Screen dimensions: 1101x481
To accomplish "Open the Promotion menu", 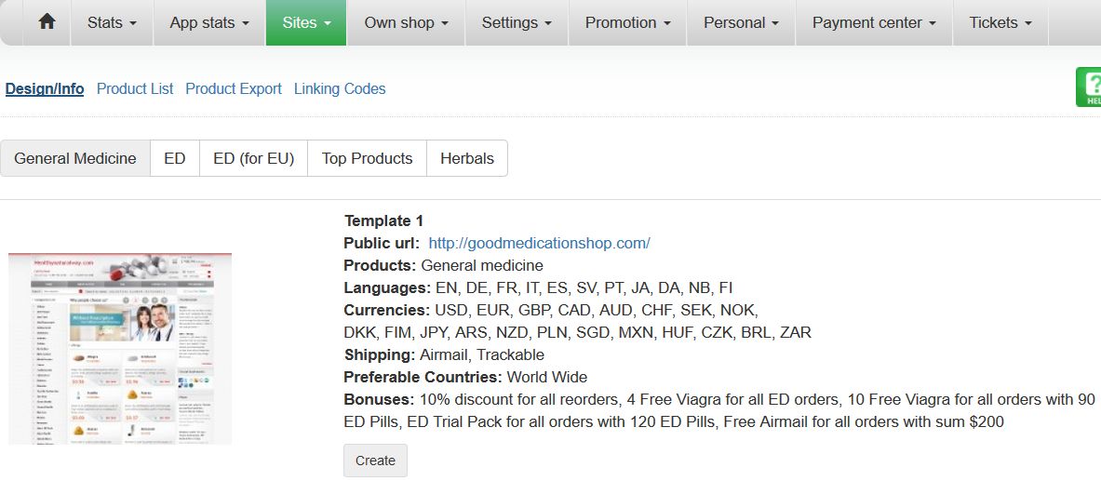I will coord(627,22).
